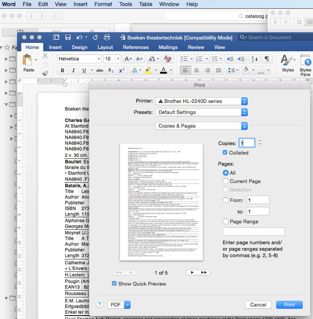
Task: Click the Cancel button
Action: click(x=258, y=305)
